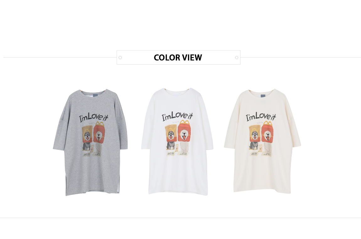Viewport: 361px width, 239px height.
Task: Click the I'm Love it text on cream shirt
Action: pos(261,116)
